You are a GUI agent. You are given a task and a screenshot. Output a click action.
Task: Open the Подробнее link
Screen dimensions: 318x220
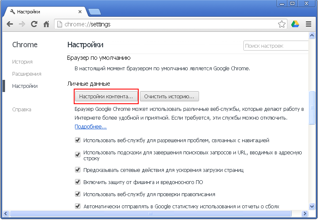coord(90,126)
